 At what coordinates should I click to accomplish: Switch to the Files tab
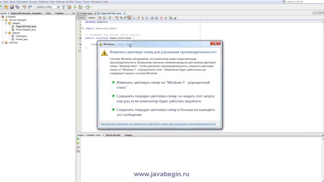(x=48, y=13)
